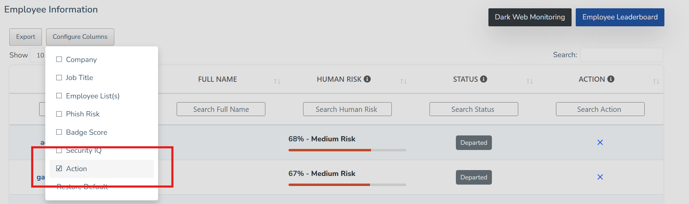Open the Show entries count dropdown
The height and width of the screenshot is (204, 689).
tap(39, 55)
